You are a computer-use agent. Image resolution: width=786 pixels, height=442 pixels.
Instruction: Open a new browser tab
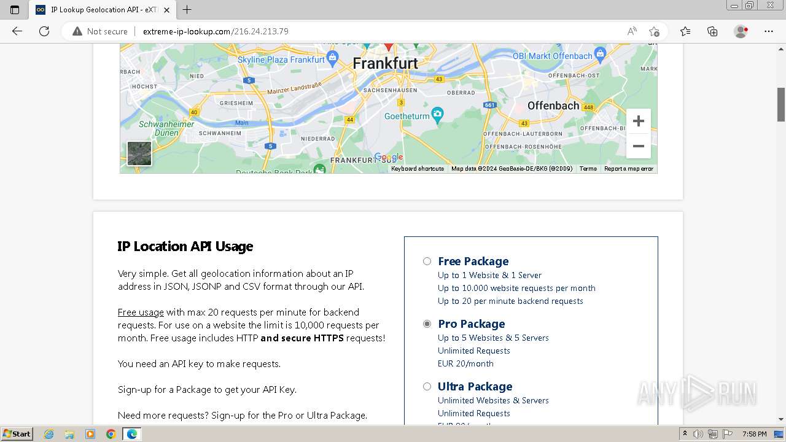pyautogui.click(x=187, y=10)
